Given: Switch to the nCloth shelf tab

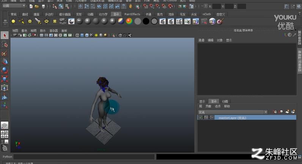Looking at the screenshot, I should tap(207, 14).
